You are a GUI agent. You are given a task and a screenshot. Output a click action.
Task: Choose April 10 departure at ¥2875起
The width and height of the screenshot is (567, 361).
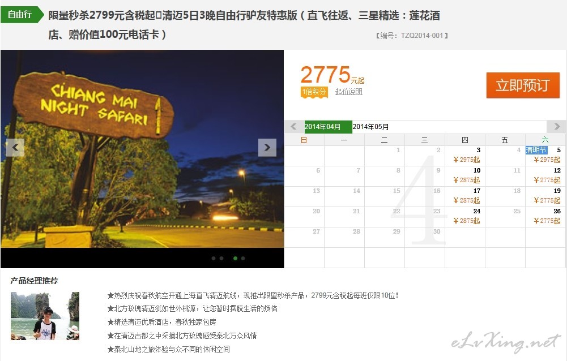465,176
